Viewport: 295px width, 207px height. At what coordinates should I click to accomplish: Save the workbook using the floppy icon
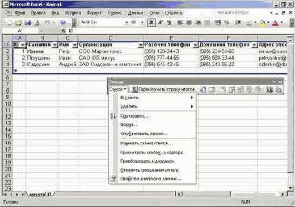28,23
